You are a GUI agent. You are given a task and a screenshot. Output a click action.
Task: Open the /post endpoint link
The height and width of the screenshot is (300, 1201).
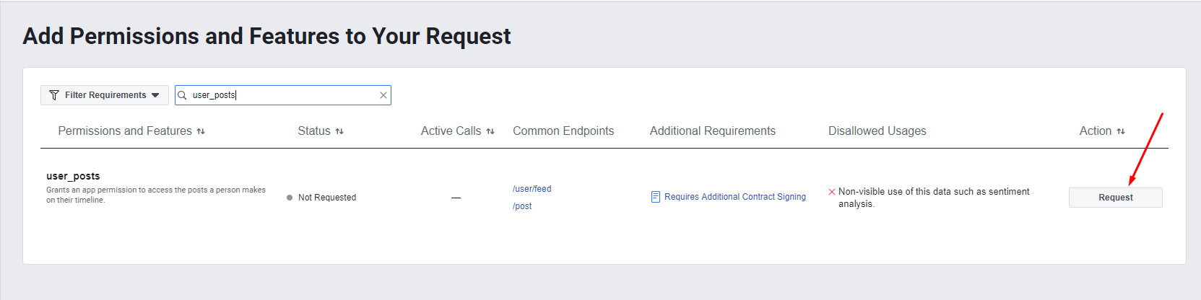click(x=522, y=206)
